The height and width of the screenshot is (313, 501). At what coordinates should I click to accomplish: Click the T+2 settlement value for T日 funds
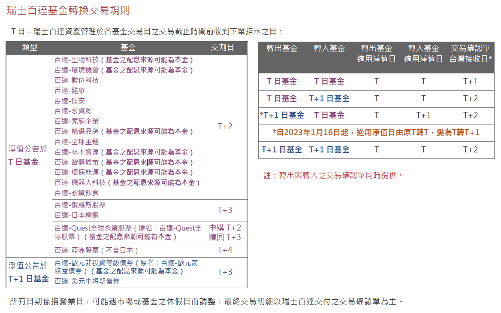click(225, 127)
